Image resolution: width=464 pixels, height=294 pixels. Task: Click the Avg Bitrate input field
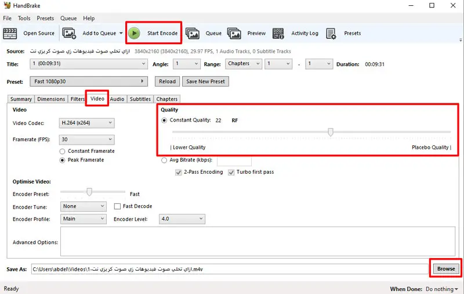(x=234, y=161)
